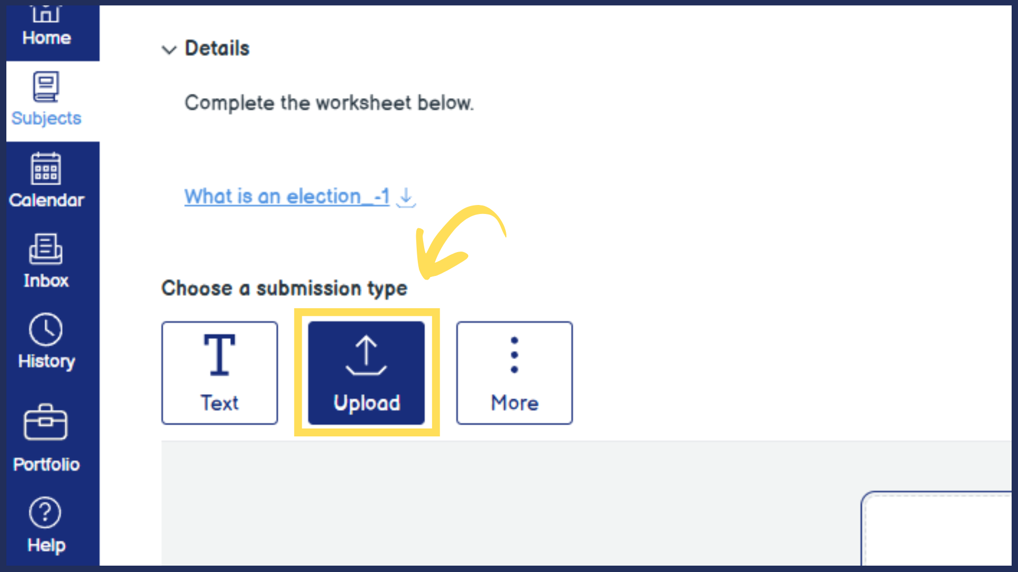Image resolution: width=1018 pixels, height=572 pixels.
Task: Open the 'What is an election_-1' link
Action: [287, 196]
